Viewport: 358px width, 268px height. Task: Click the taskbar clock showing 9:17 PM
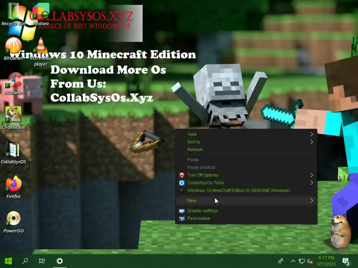click(326, 261)
